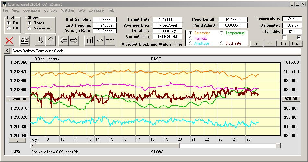Select the wavy lines display icon
The image size is (308, 162).
tap(110, 40)
